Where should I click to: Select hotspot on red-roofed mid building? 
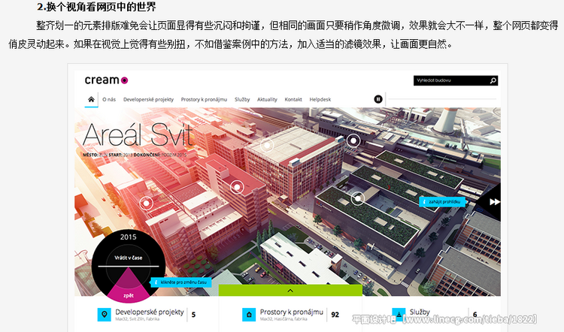237,187
